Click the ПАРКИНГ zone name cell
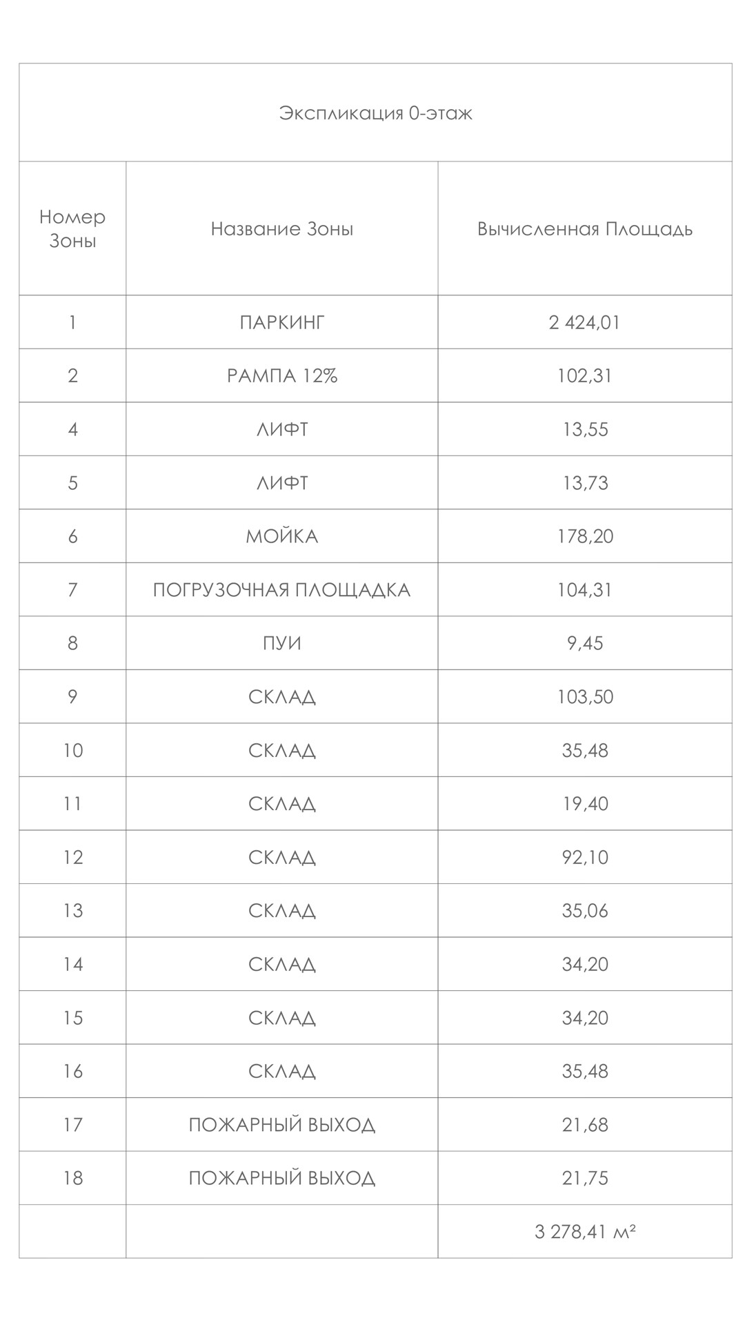 (x=281, y=322)
